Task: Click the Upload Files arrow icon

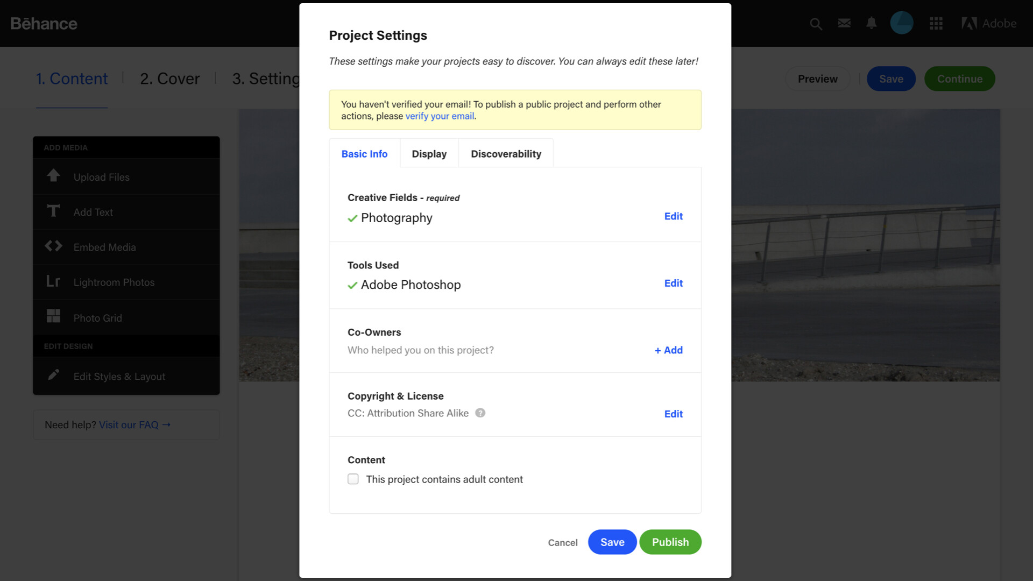Action: tap(53, 176)
